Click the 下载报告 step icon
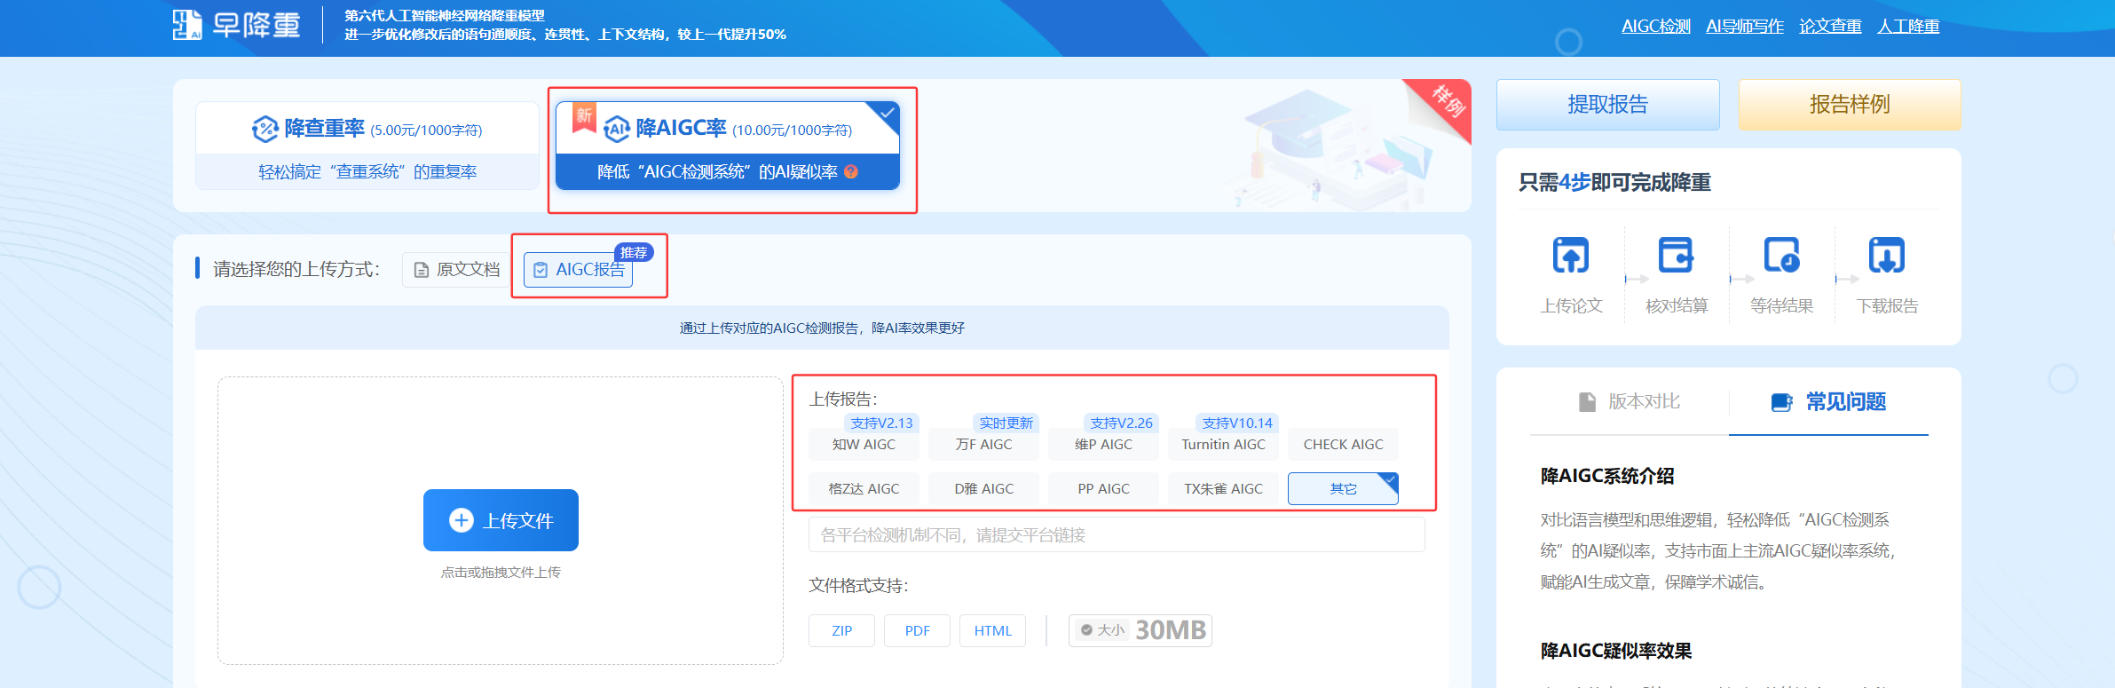Image resolution: width=2115 pixels, height=688 pixels. (1887, 256)
